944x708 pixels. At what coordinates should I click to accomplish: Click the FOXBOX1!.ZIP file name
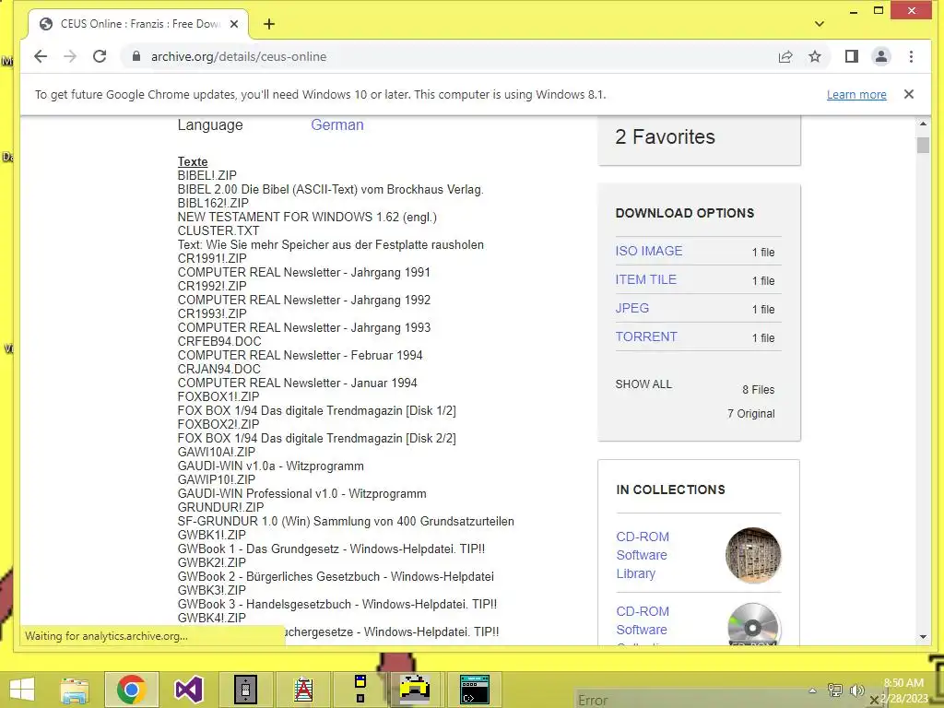[218, 396]
